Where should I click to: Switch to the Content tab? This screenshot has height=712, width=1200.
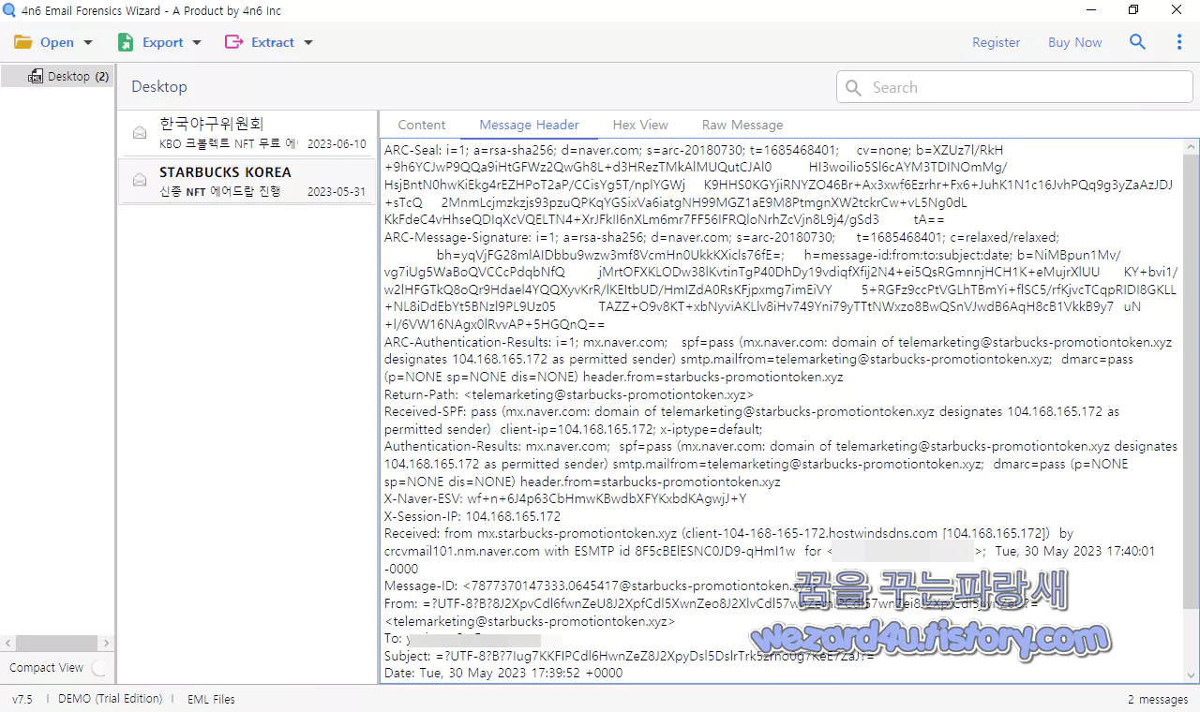[422, 125]
